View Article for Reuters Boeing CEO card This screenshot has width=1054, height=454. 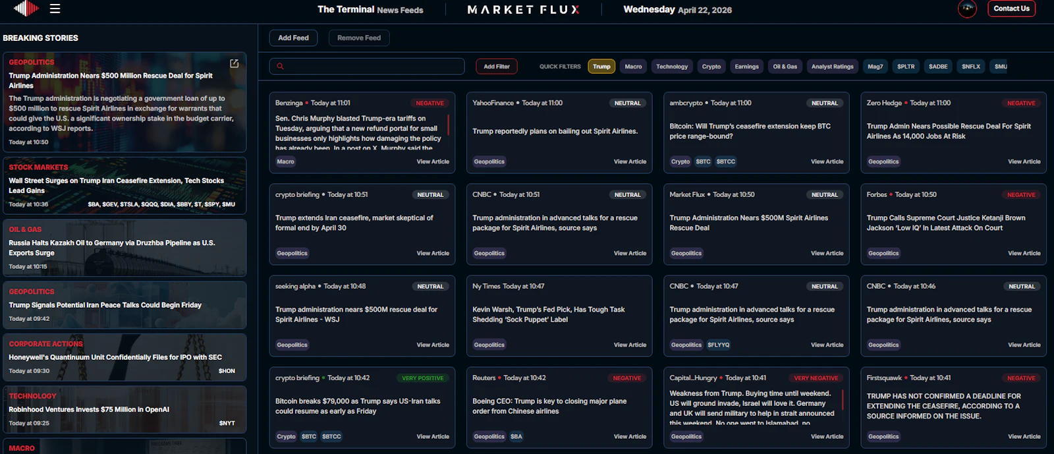tap(630, 436)
